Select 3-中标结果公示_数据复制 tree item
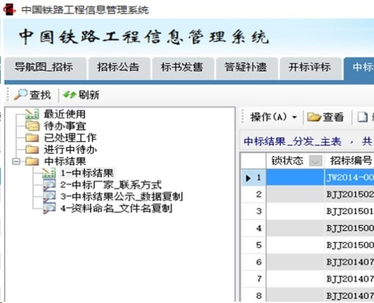374x303 pixels. pos(122,196)
